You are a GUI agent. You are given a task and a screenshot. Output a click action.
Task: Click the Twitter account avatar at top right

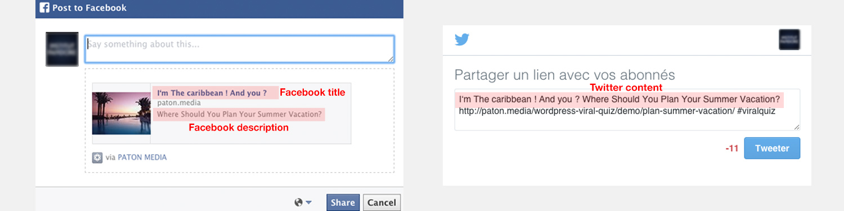tap(789, 40)
